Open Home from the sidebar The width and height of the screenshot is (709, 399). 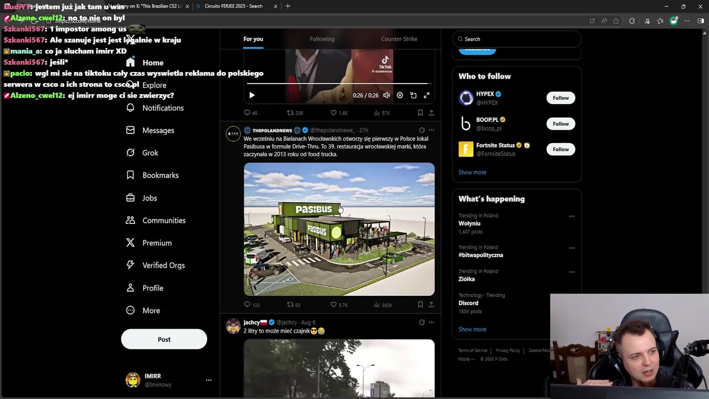point(152,63)
